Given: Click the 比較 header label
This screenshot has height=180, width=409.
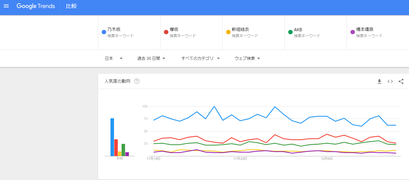Looking at the screenshot, I should point(71,6).
